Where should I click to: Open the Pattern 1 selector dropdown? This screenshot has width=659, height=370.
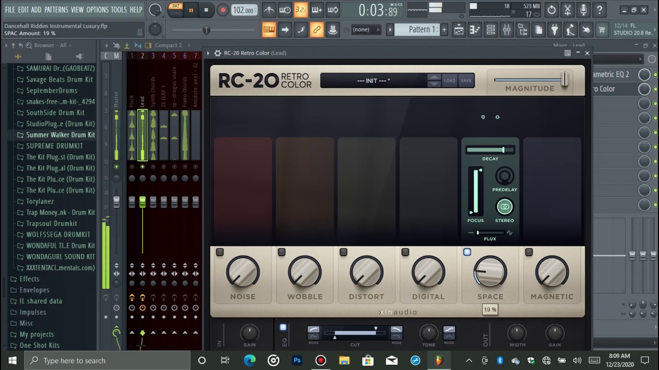pyautogui.click(x=418, y=30)
